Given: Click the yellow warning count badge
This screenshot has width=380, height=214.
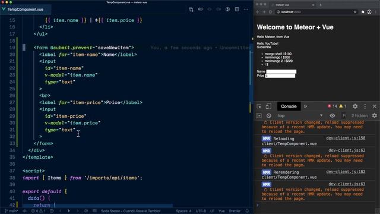Looking at the screenshot, I should pyautogui.click(x=343, y=106).
